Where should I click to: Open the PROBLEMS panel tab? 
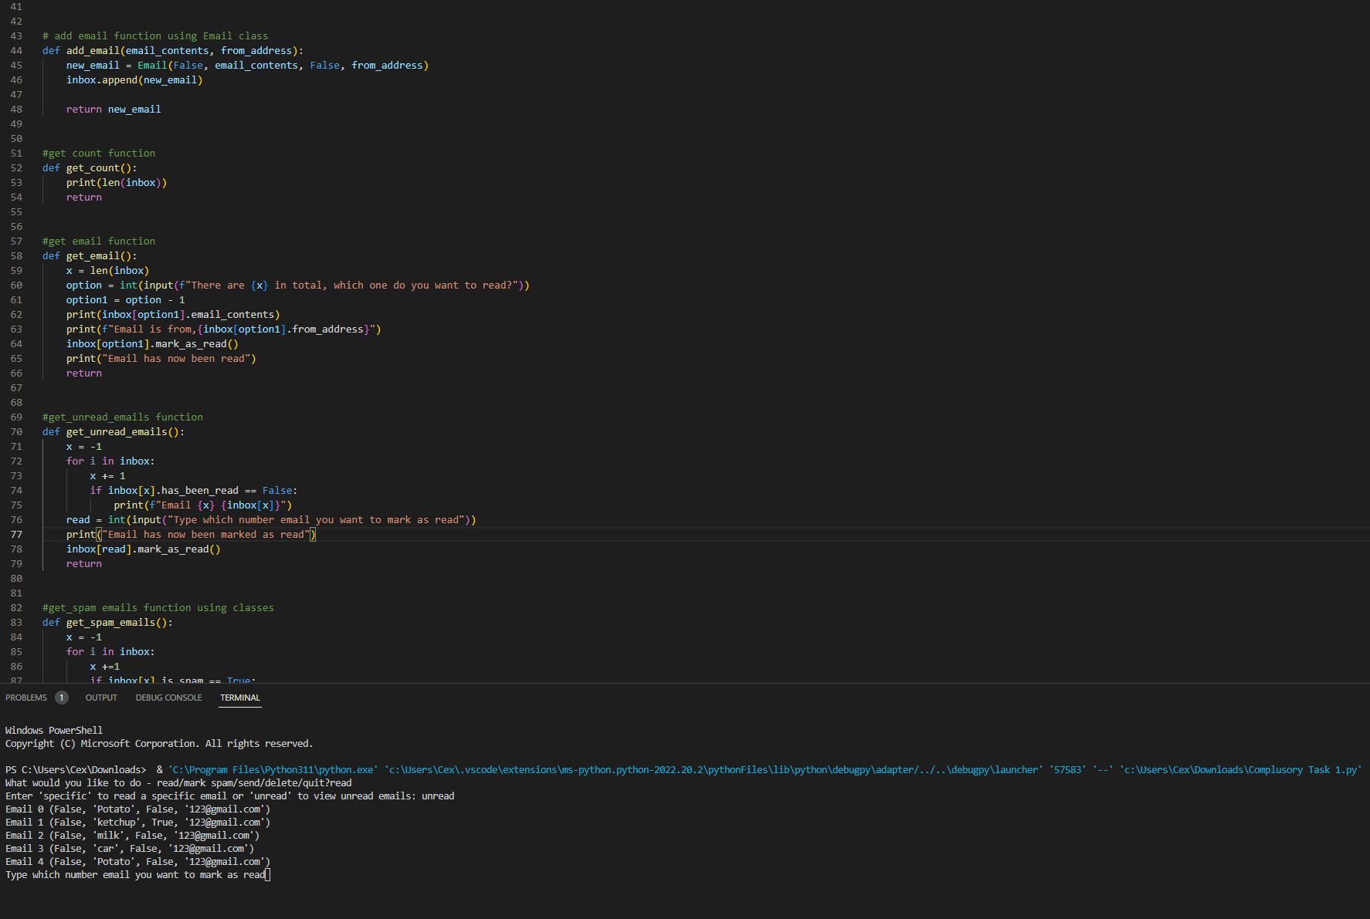click(x=26, y=698)
